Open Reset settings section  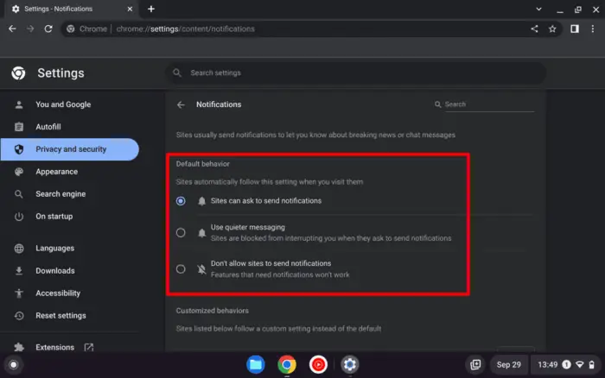pos(60,315)
